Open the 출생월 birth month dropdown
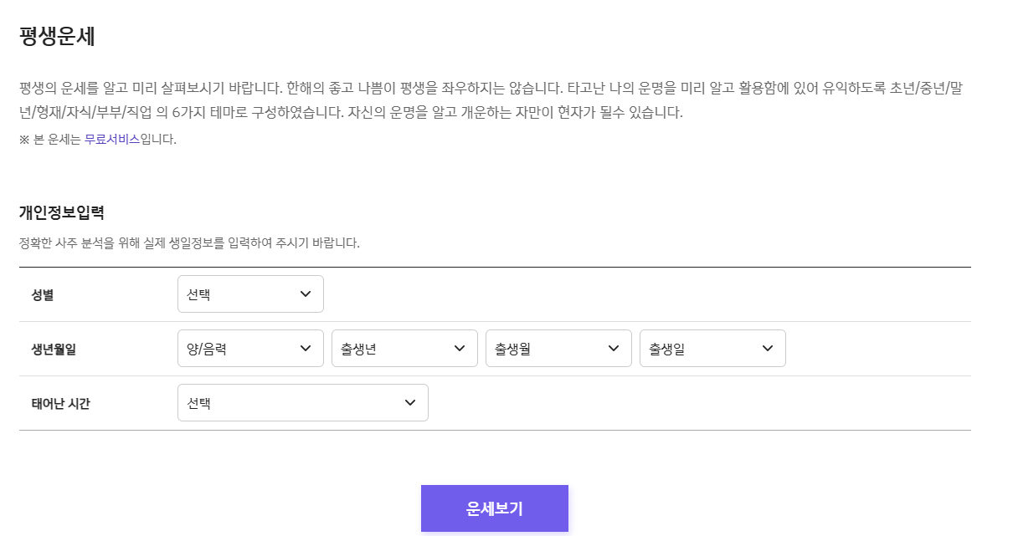The height and width of the screenshot is (536, 1013). click(x=558, y=348)
